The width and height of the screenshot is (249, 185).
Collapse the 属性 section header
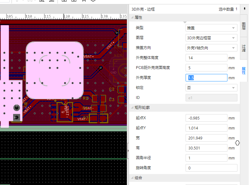point(132,18)
